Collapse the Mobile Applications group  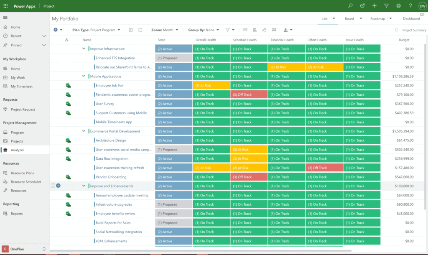point(84,76)
